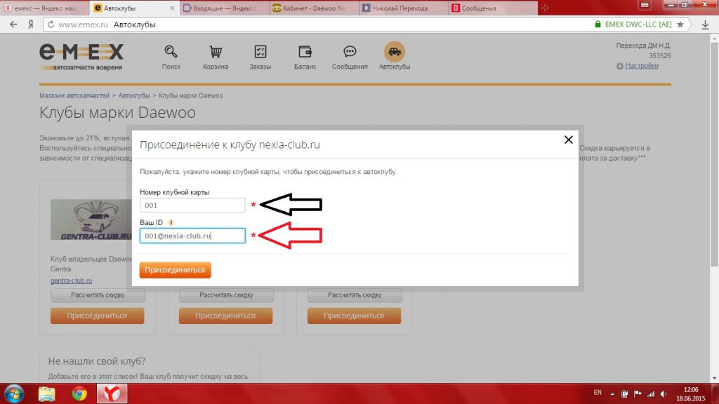Switch the EN keyboard language indicator
719x404 pixels.
598,393
